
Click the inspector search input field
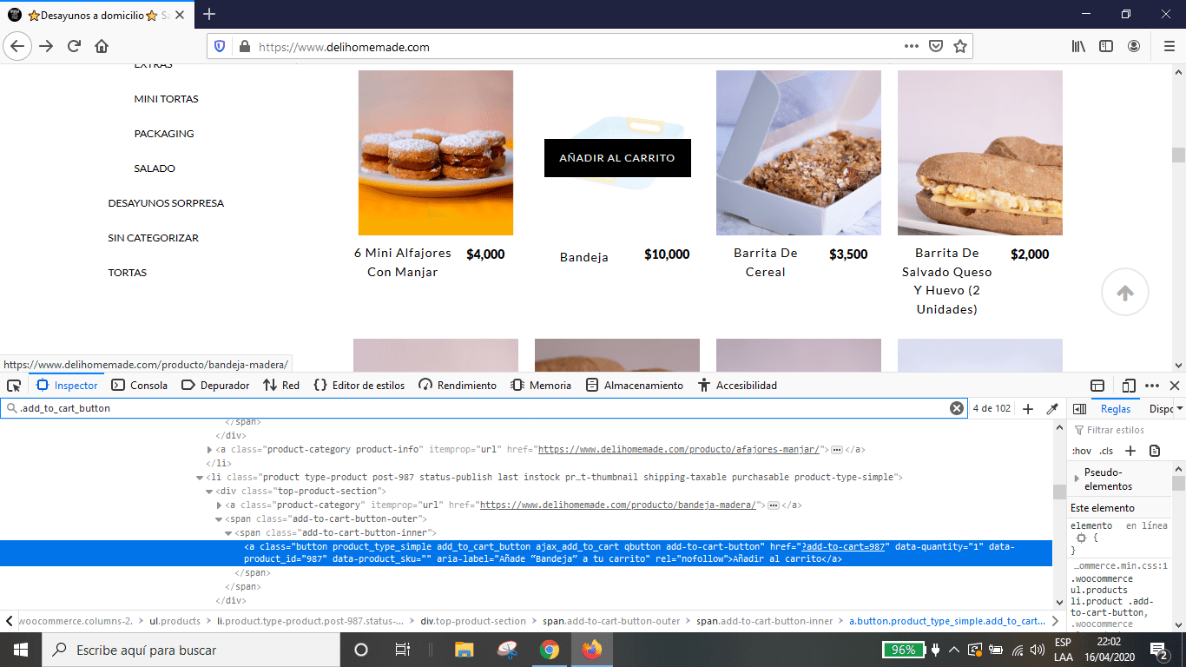click(482, 408)
